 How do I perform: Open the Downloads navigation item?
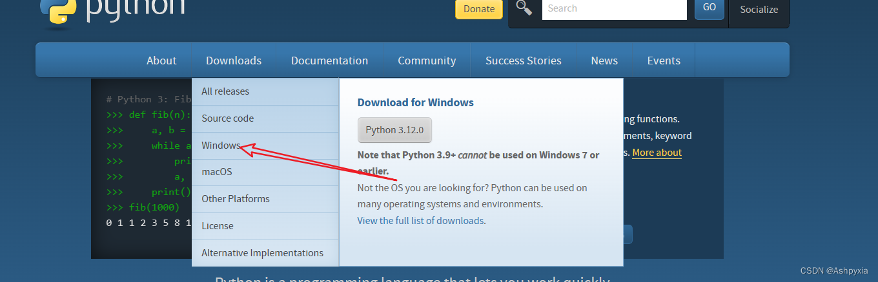pyautogui.click(x=234, y=61)
